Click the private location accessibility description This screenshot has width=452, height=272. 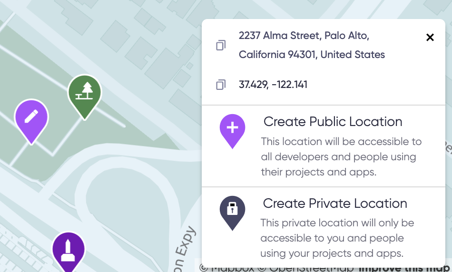pos(337,238)
